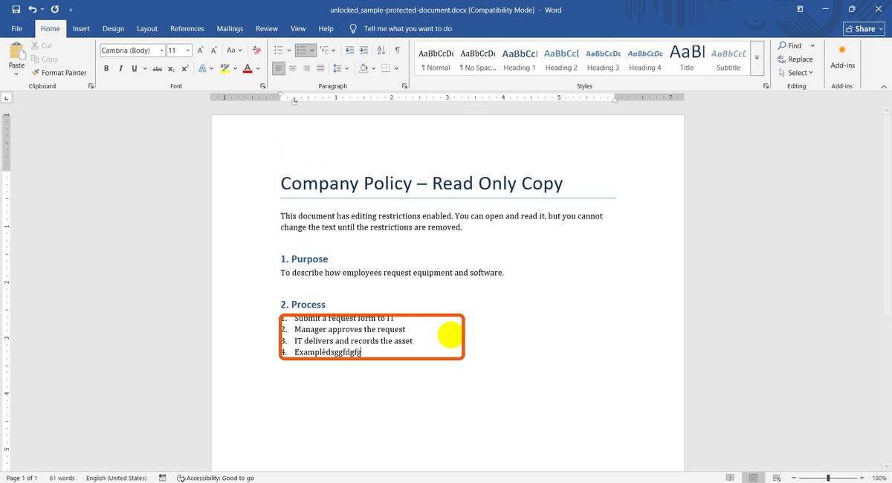The height and width of the screenshot is (483, 892).
Task: Apply superscript formatting
Action: pyautogui.click(x=185, y=68)
